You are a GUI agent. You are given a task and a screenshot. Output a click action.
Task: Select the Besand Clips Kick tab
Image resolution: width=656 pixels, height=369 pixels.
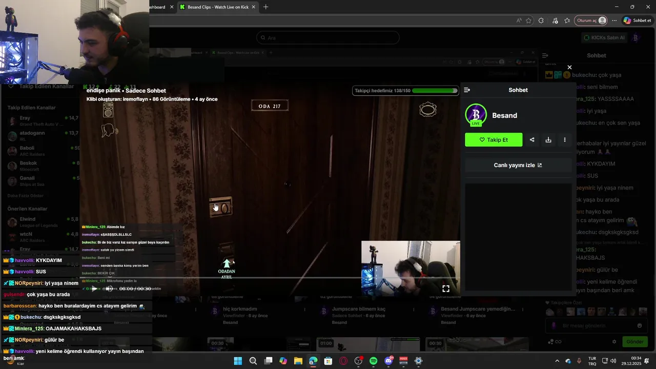click(218, 7)
